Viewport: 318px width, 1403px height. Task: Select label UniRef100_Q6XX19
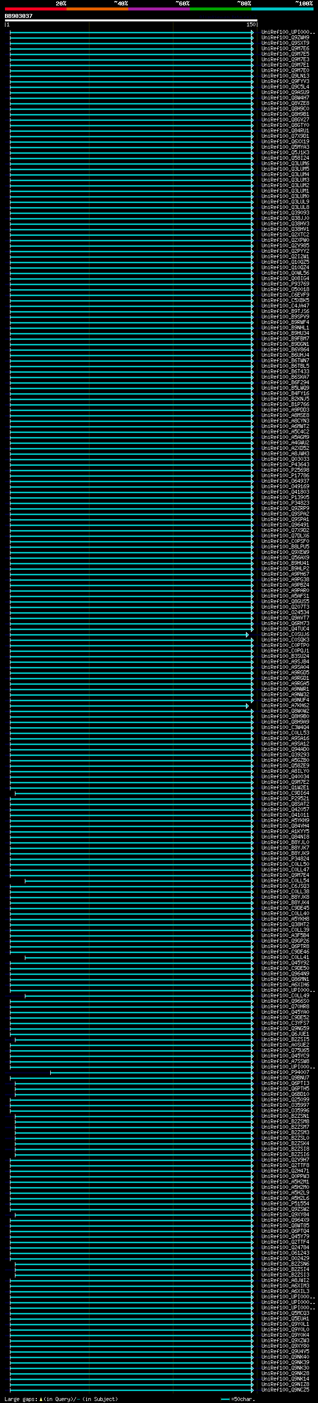[285, 142]
